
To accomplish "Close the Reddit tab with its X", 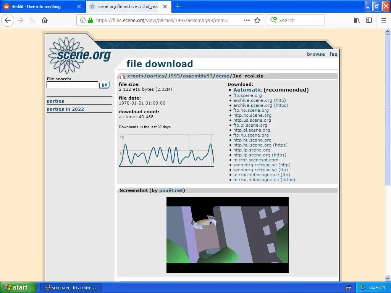I will coord(79,6).
